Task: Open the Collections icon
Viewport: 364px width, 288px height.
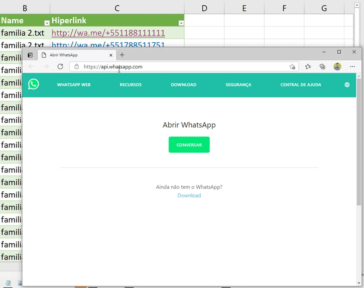Action: 323,67
